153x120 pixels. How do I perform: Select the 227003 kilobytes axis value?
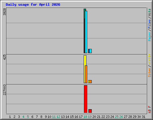[x=4, y=90]
